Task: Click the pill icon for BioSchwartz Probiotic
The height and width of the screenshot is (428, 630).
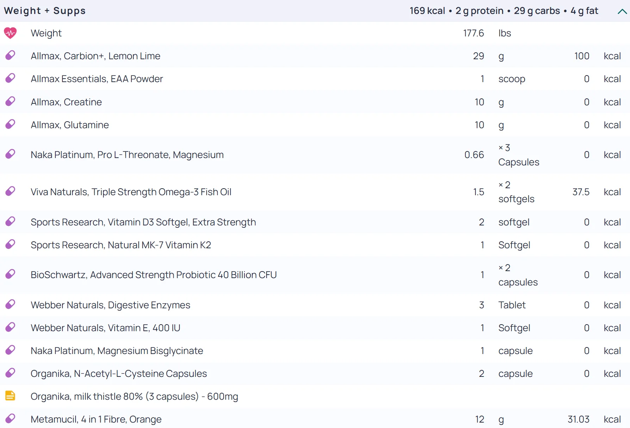Action: [x=10, y=275]
